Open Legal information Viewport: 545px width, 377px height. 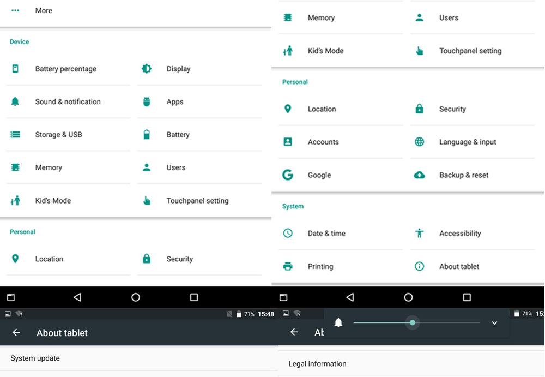(x=317, y=364)
